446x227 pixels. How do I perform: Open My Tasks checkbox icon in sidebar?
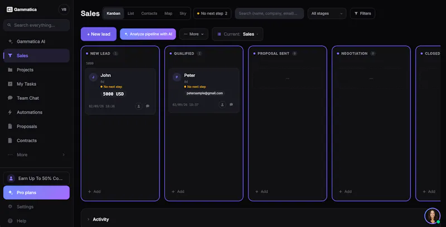10,84
